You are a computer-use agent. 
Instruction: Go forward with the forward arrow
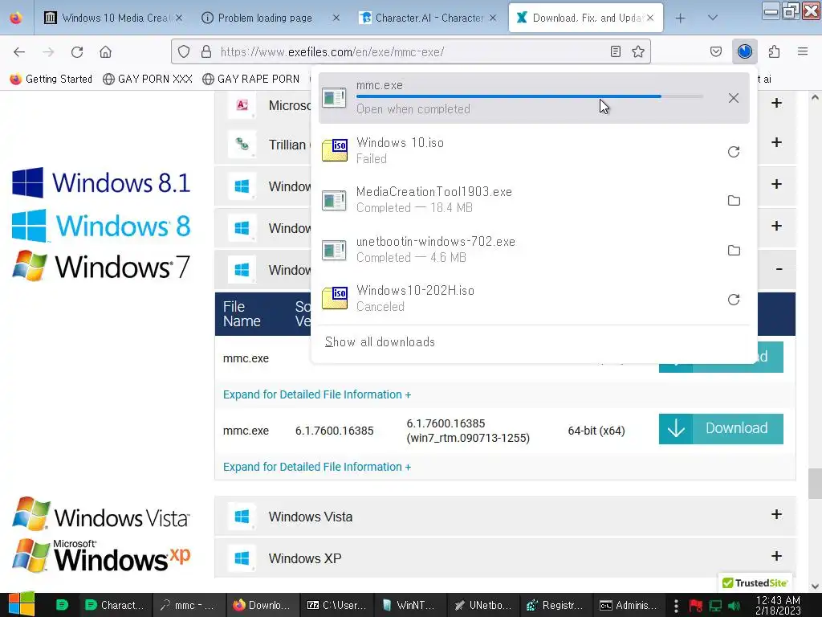[x=48, y=51]
